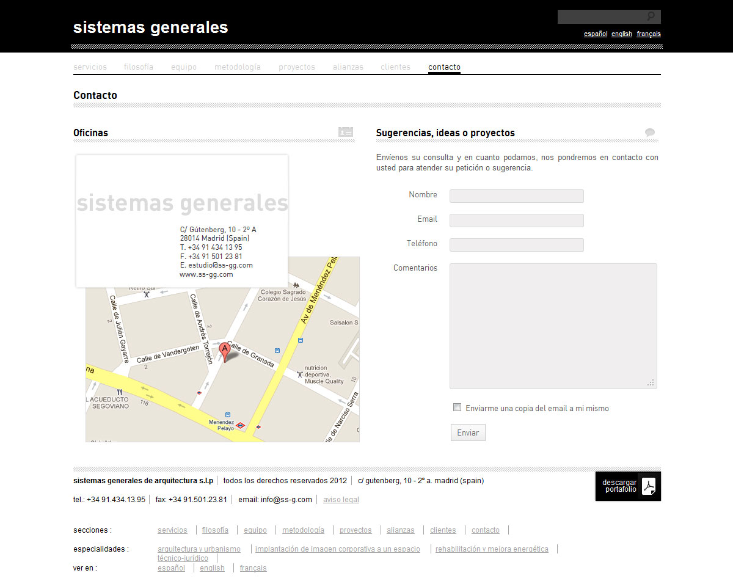Open arquitectura y urbanismo specialty link

[199, 549]
